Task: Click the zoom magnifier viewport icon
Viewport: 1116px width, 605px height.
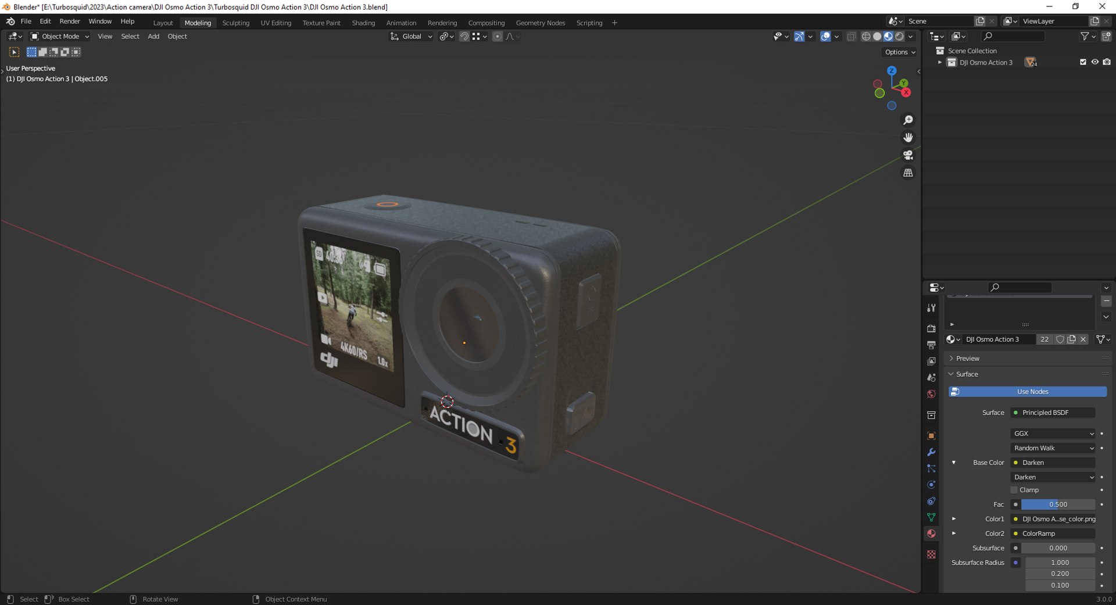Action: tap(908, 120)
